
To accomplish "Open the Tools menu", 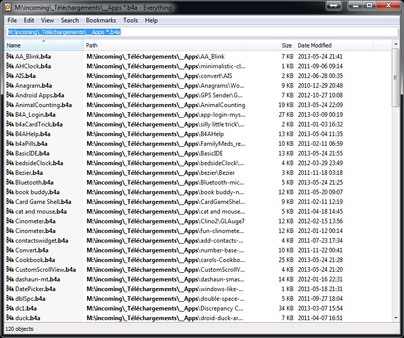I will pos(130,20).
